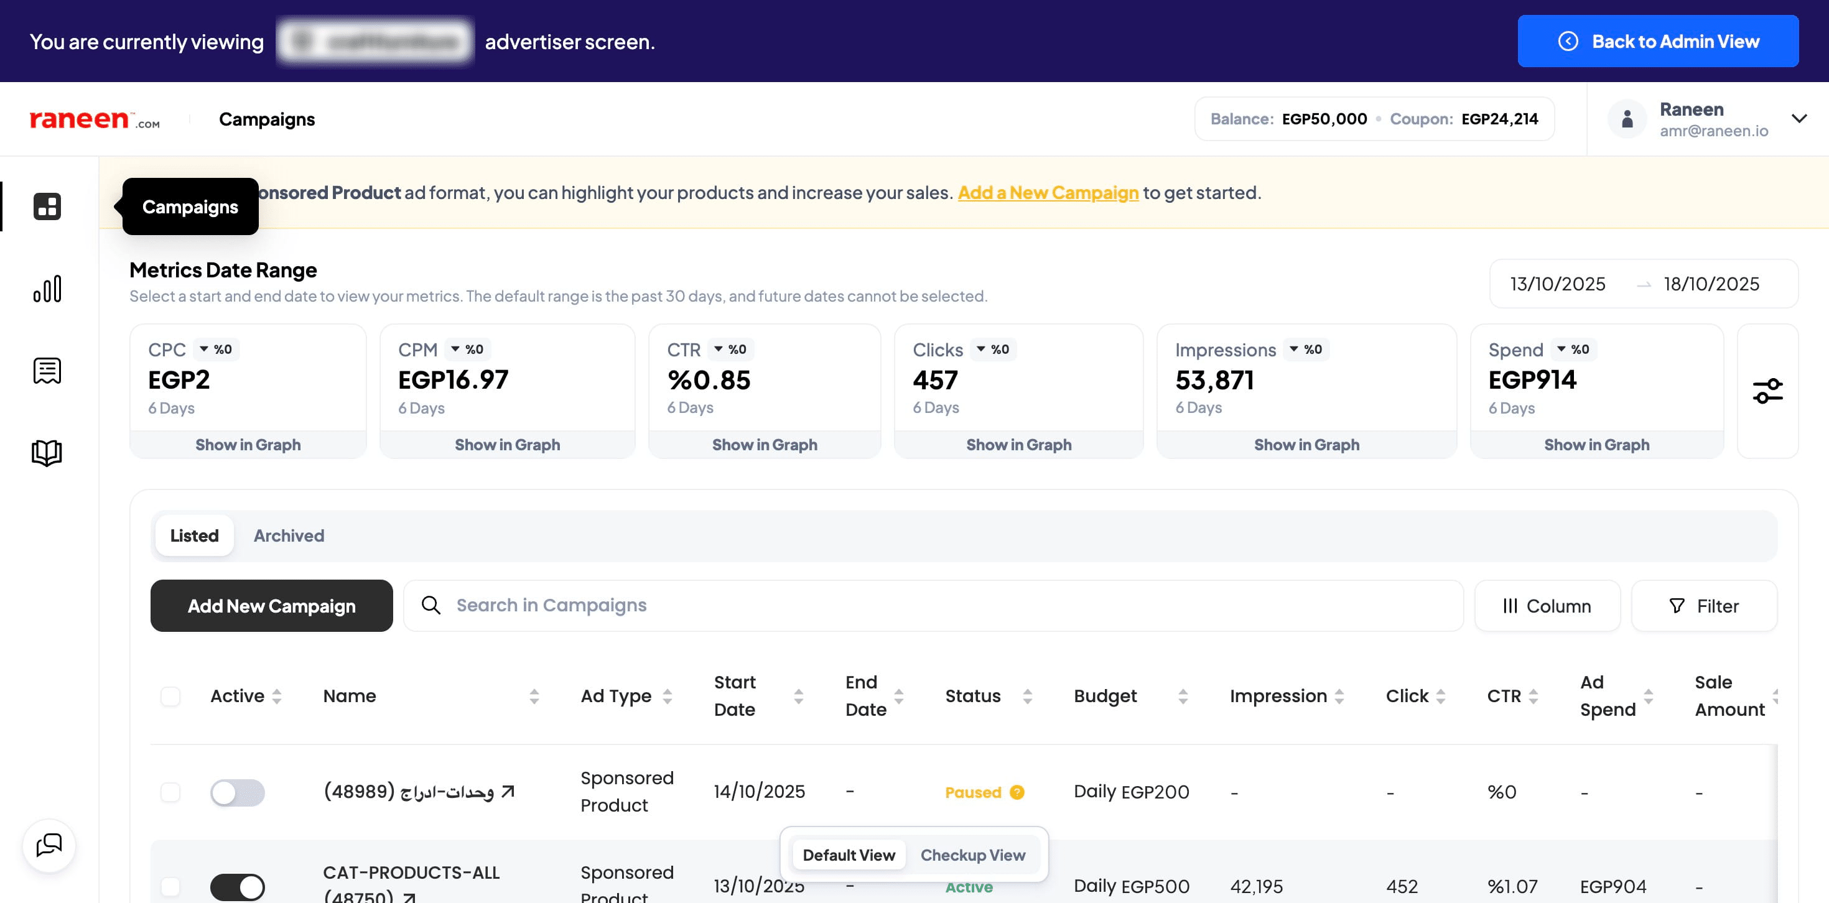This screenshot has height=903, width=1829.
Task: Open the Campaigns dashboard sidebar icon
Action: click(47, 206)
